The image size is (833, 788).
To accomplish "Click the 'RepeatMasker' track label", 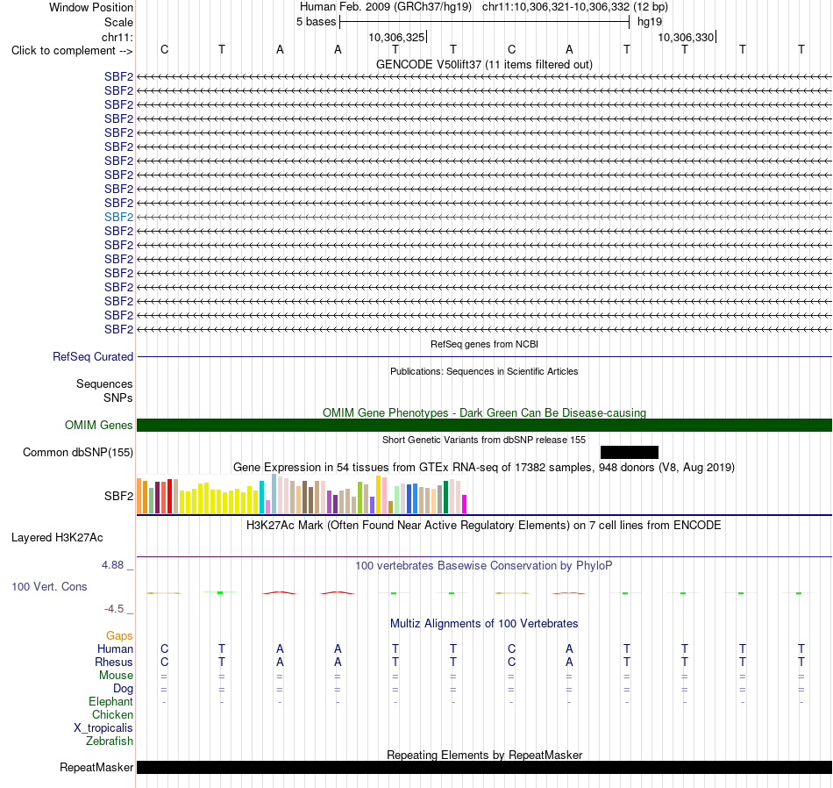I will (96, 767).
